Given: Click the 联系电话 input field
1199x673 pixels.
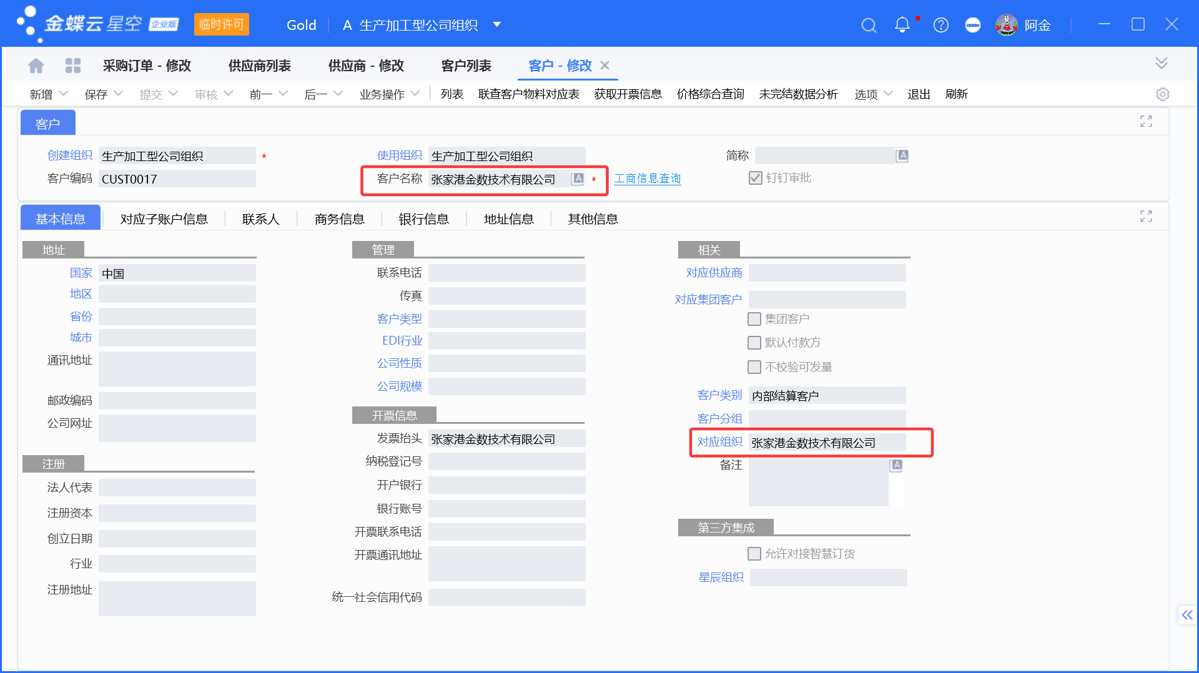Looking at the screenshot, I should pos(507,273).
